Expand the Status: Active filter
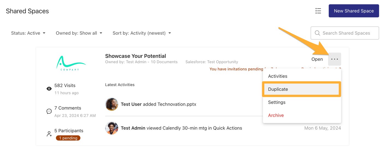Viewport: 385px width, 148px height. (28, 33)
